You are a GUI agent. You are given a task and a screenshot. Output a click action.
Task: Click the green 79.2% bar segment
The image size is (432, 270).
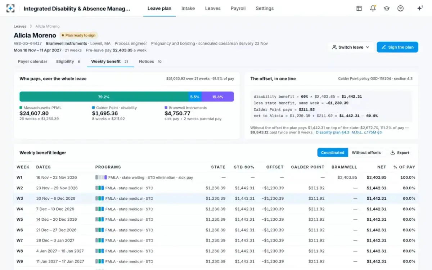(104, 97)
